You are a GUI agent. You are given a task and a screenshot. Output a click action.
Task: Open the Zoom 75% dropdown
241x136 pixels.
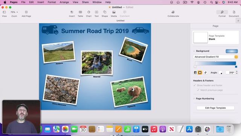[14, 12]
